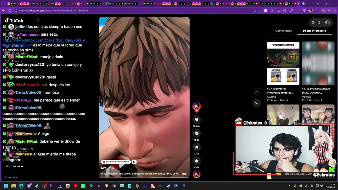Click 'Ver todo' in the sidebar
Viewport: 338px width, 190px height.
[x=18, y=167]
